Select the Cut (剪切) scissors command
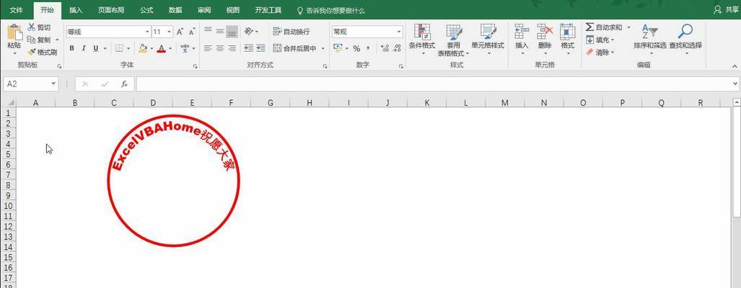 click(39, 27)
